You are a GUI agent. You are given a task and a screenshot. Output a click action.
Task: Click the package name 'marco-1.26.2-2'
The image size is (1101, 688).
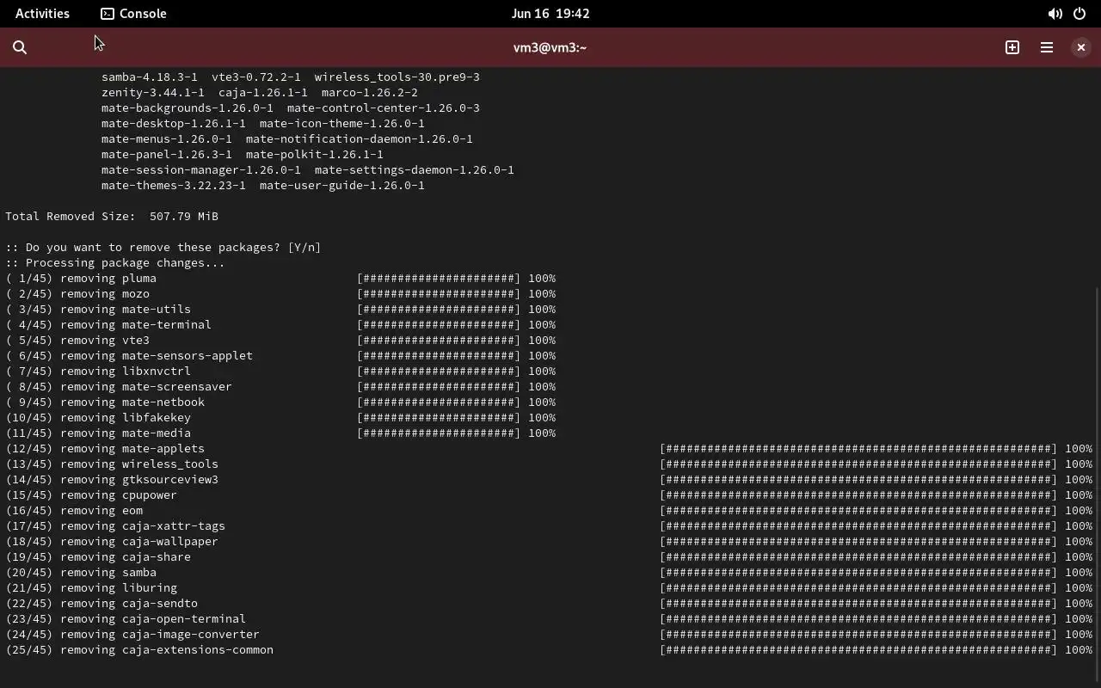(x=370, y=93)
